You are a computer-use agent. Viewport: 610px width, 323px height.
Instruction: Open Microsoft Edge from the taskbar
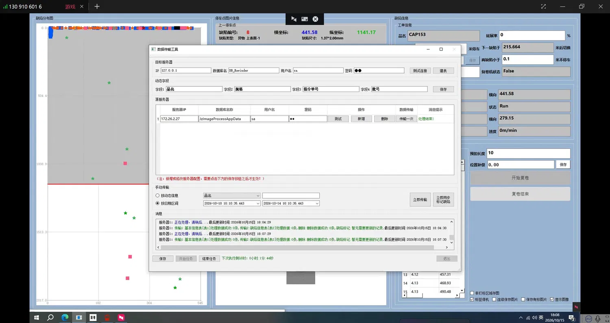(x=65, y=317)
